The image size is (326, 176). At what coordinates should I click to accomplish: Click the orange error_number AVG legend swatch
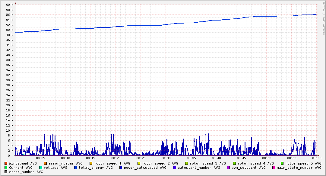tap(46, 163)
